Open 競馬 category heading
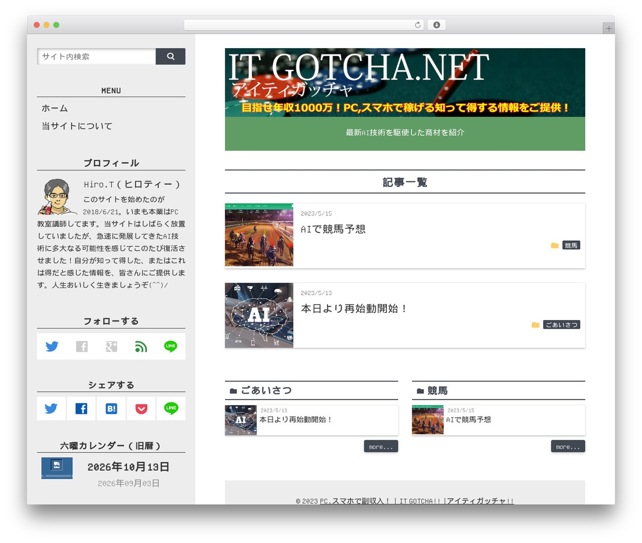The image size is (642, 543). pyautogui.click(x=437, y=391)
